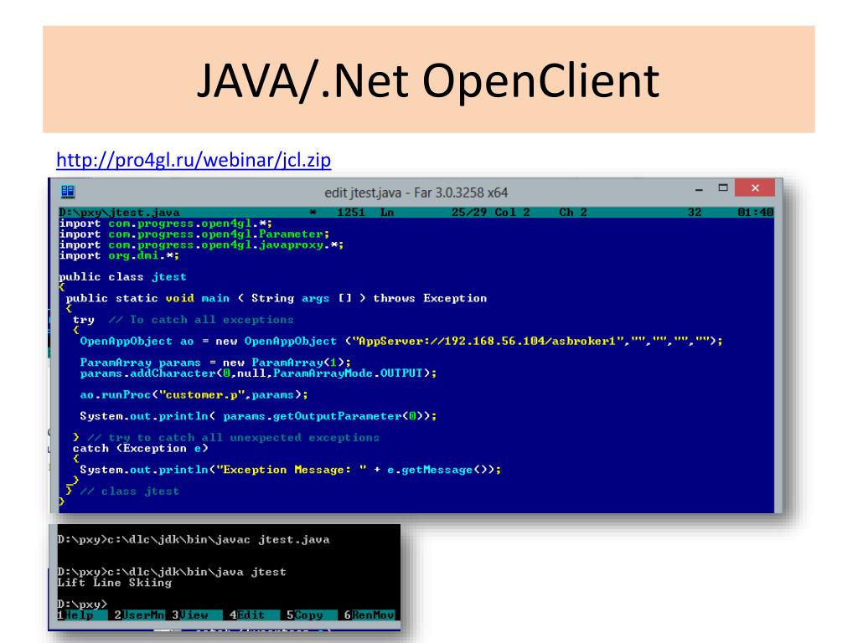This screenshot has width=858, height=643.
Task: Click the 'Exception Message: ' println line
Action: 290,470
